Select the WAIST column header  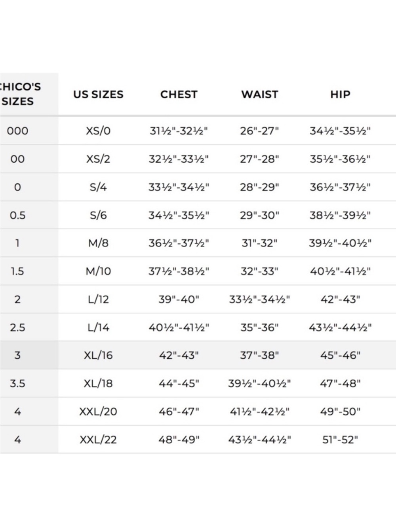[x=260, y=94]
